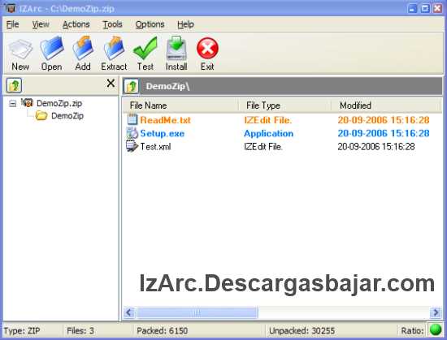Image resolution: width=447 pixels, height=340 pixels.
Task: Select the DemoZip folder in tree
Action: [67, 116]
